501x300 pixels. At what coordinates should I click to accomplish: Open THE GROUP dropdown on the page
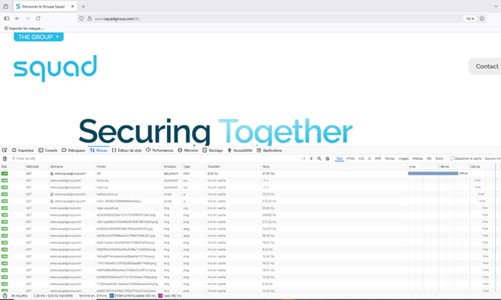tap(38, 37)
